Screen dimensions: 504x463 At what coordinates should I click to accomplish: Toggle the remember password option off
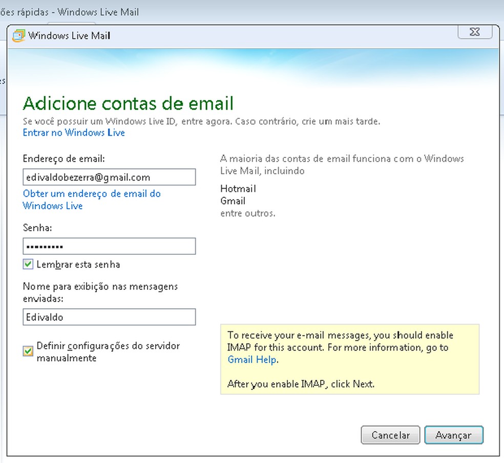[x=28, y=265]
